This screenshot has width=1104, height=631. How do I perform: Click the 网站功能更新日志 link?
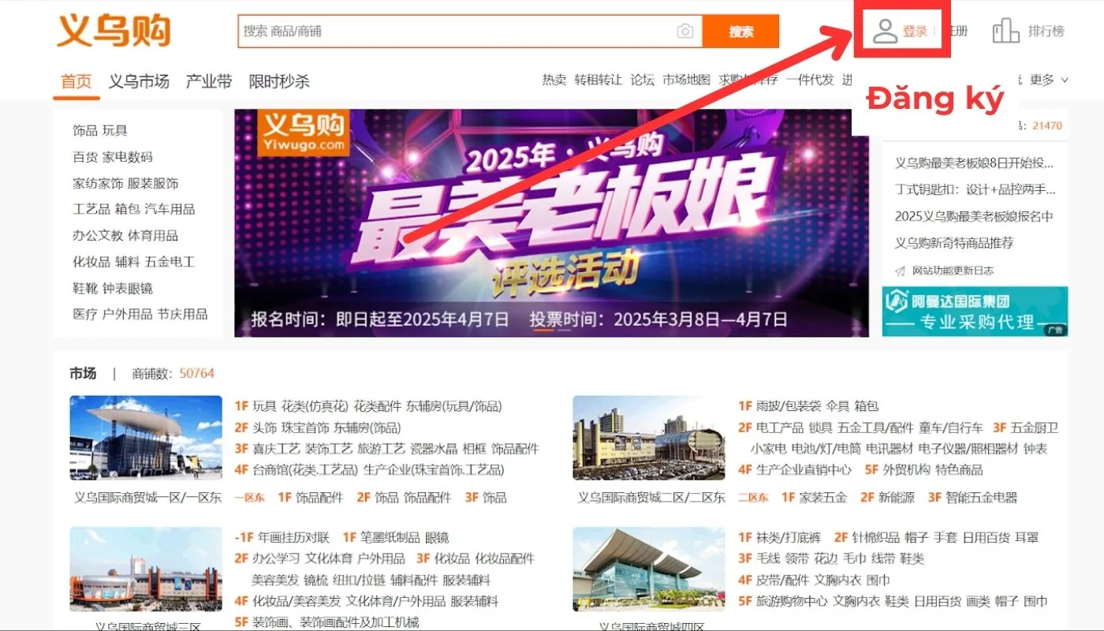click(x=953, y=271)
